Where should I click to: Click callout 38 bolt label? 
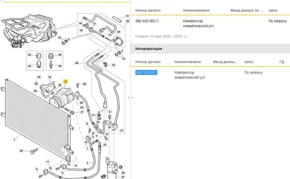click(21, 151)
